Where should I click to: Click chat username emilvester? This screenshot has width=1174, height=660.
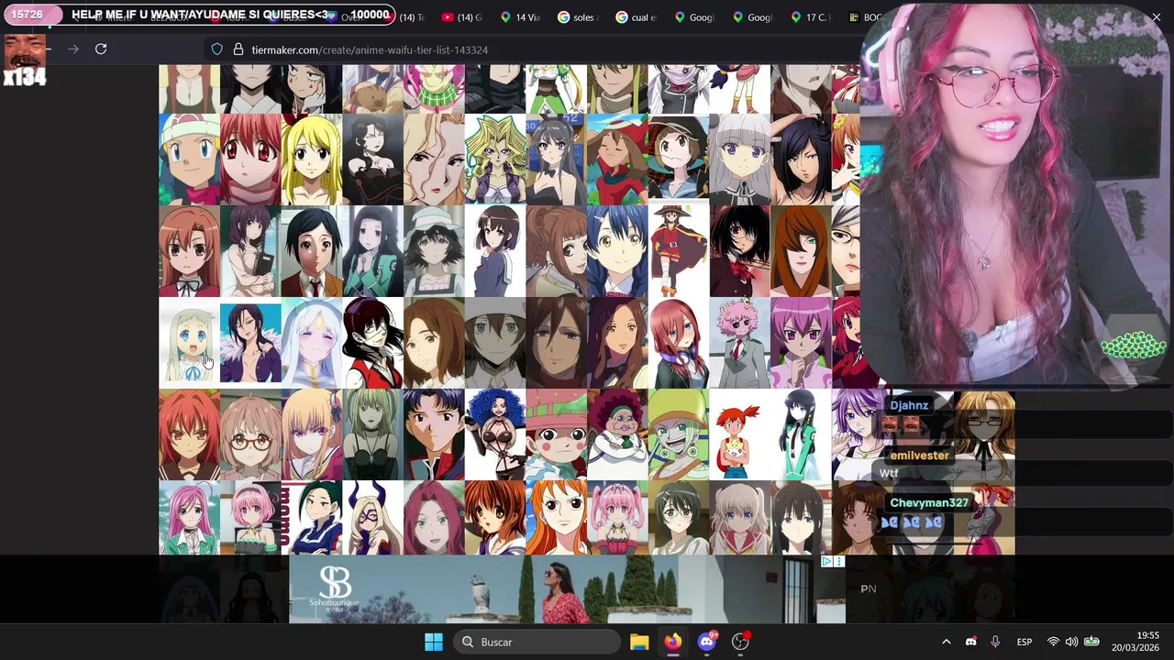point(919,456)
